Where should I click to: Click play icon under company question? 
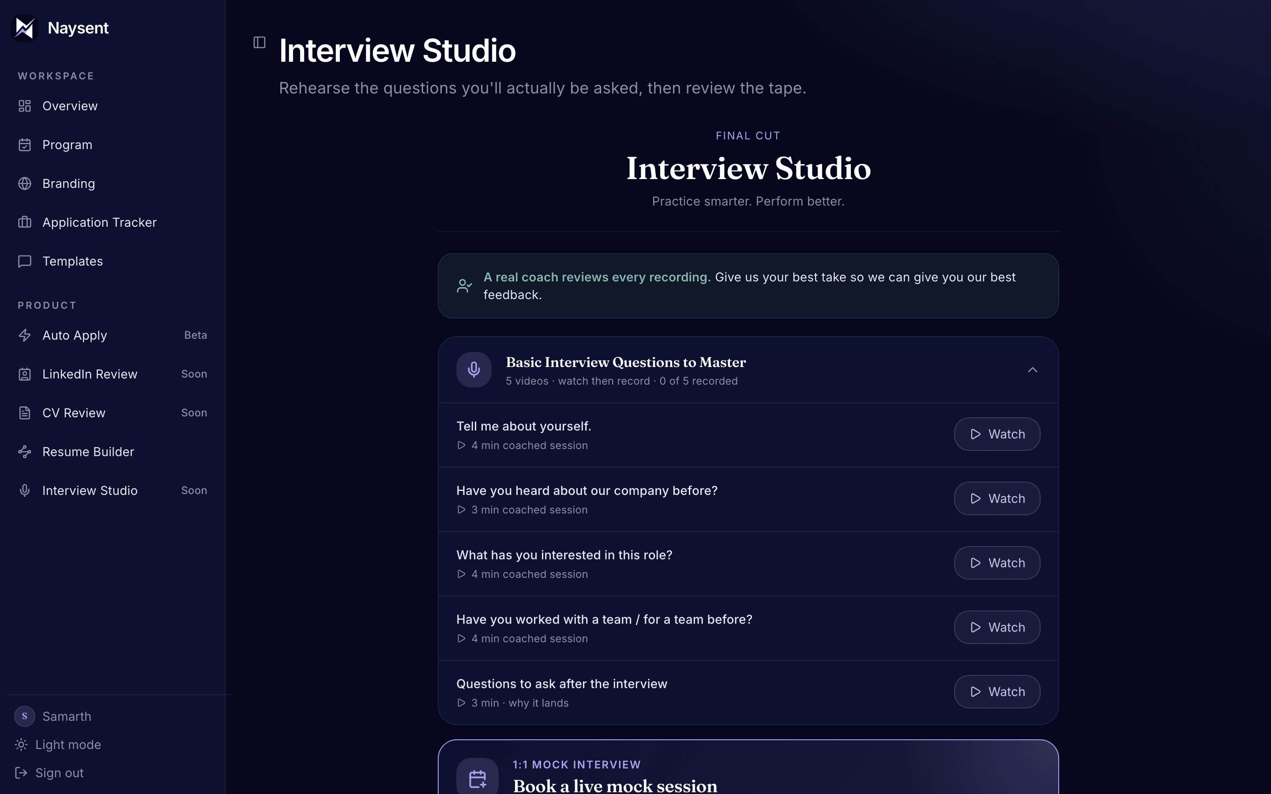[x=461, y=510]
